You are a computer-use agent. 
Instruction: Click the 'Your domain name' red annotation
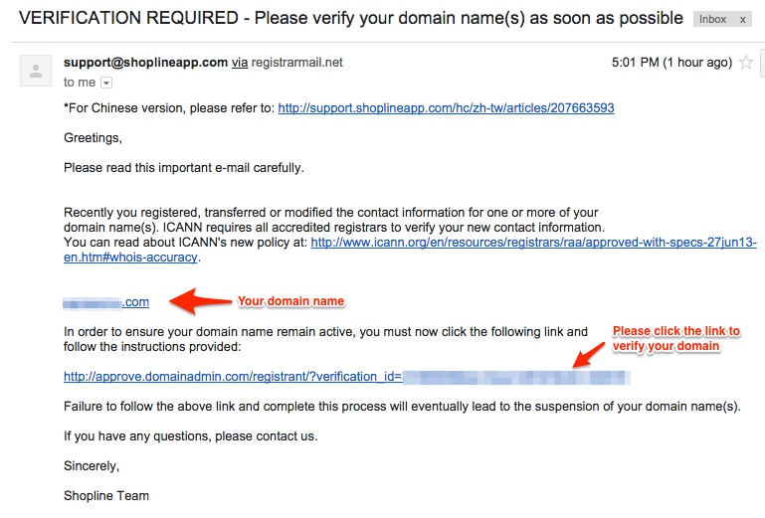[x=290, y=301]
